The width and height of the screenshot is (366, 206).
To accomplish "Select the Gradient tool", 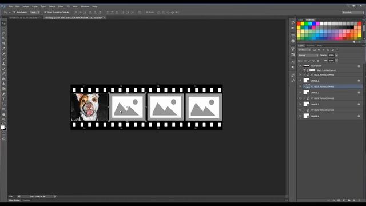I will pyautogui.click(x=3, y=79).
